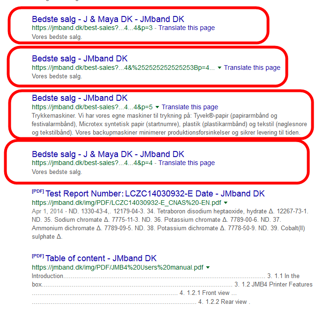The image size is (316, 309).
Task: Click the [PDF] tag before Table of content
Action: pyautogui.click(x=37, y=257)
